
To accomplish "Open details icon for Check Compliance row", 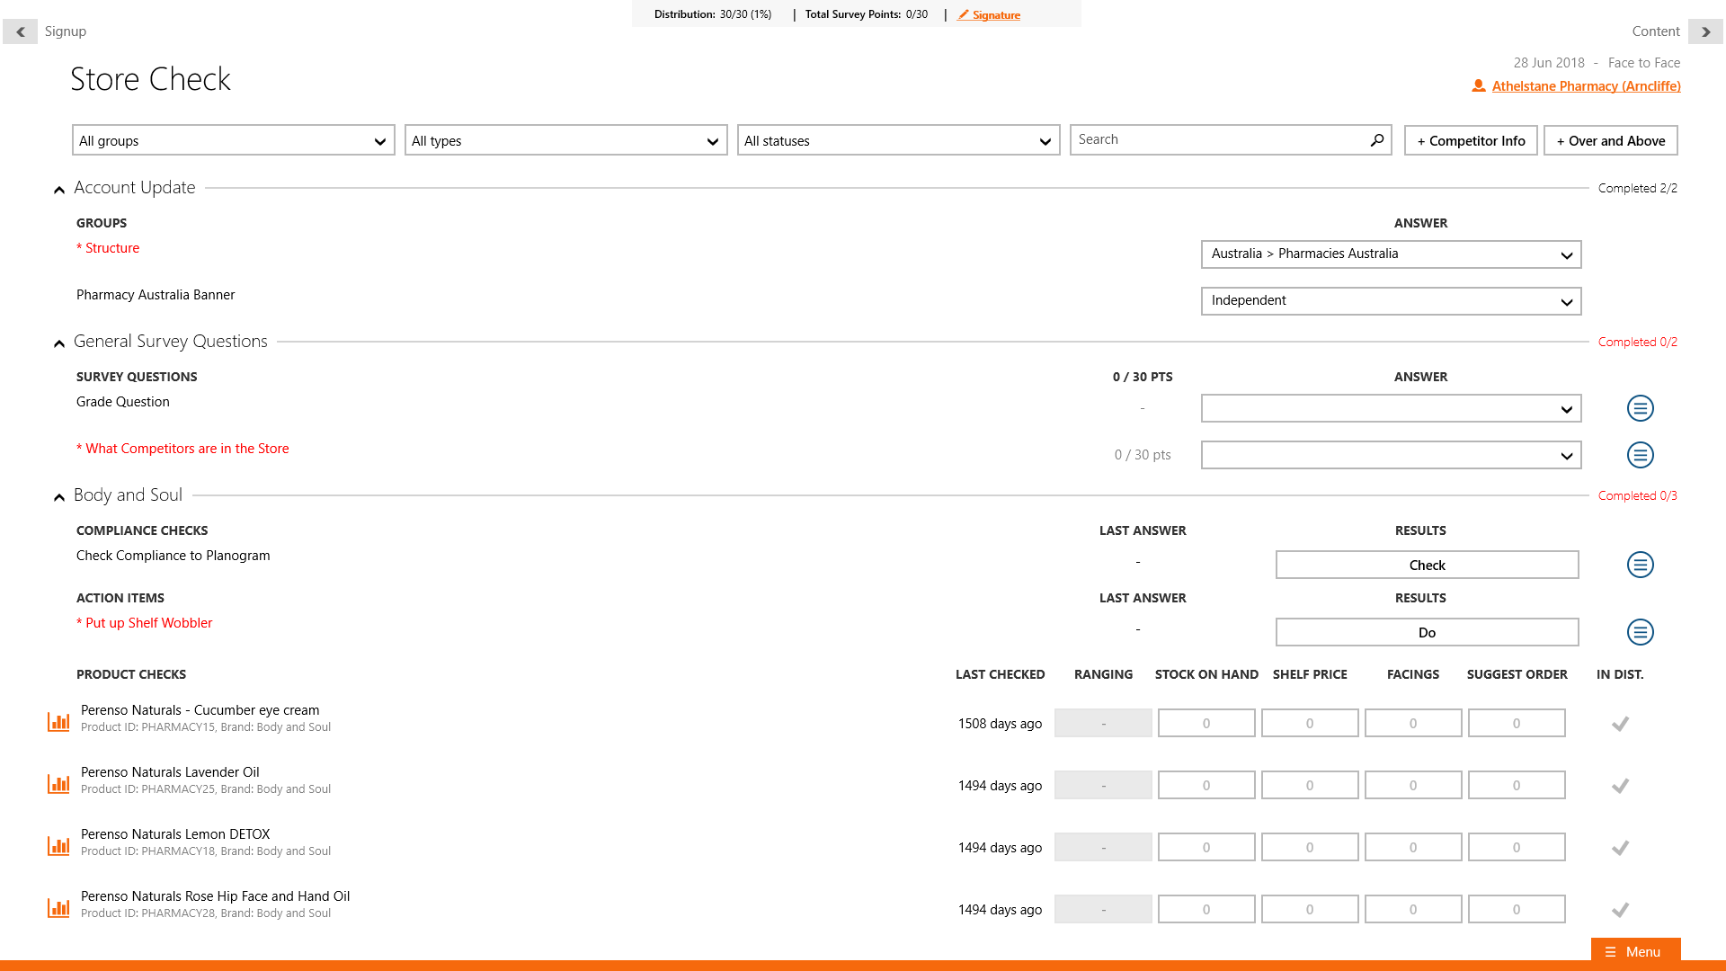I will (x=1640, y=565).
